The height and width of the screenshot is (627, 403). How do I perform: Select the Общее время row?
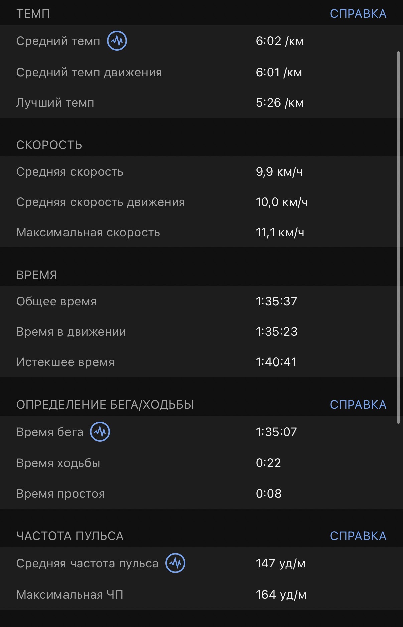(201, 301)
